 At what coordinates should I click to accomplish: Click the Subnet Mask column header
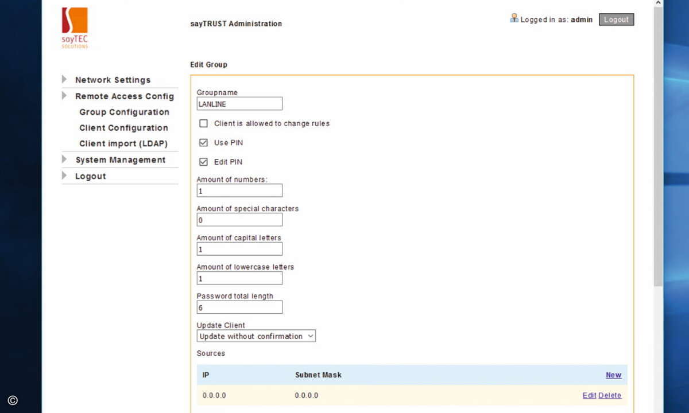[x=318, y=375]
